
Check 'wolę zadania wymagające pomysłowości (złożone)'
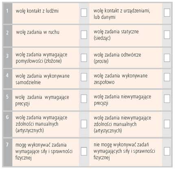pyautogui.click(x=84, y=58)
